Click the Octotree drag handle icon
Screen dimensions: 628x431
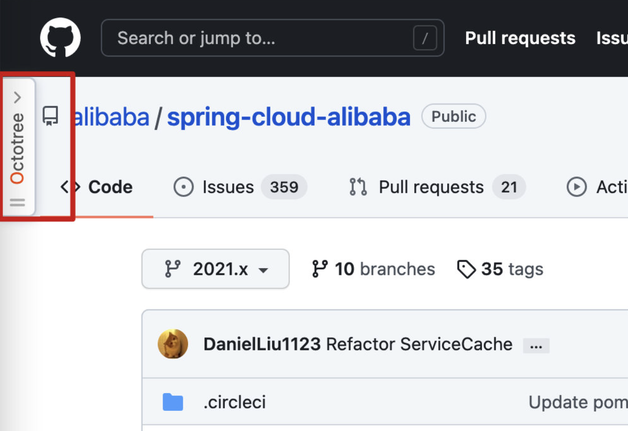point(18,202)
